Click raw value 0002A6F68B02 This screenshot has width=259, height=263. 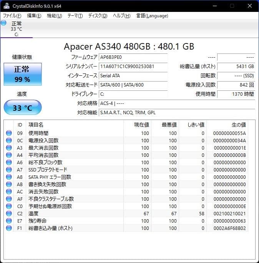[x=230, y=228]
